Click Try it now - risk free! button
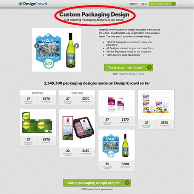194x194 pixels. click(x=129, y=67)
